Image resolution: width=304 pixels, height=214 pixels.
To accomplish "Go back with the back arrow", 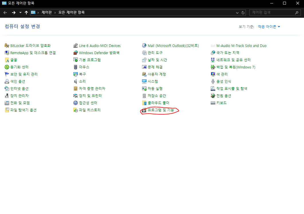I will (x=5, y=13).
